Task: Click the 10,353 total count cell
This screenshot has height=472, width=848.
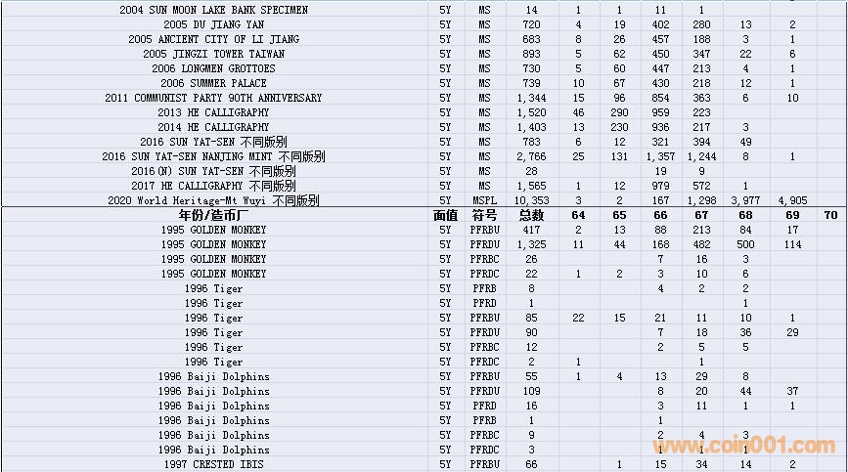Action: 531,200
